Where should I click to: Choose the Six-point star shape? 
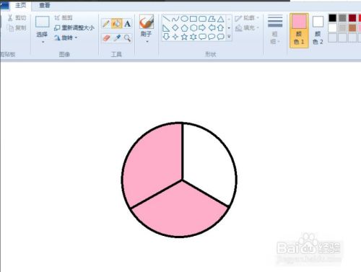pyautogui.click(x=193, y=37)
